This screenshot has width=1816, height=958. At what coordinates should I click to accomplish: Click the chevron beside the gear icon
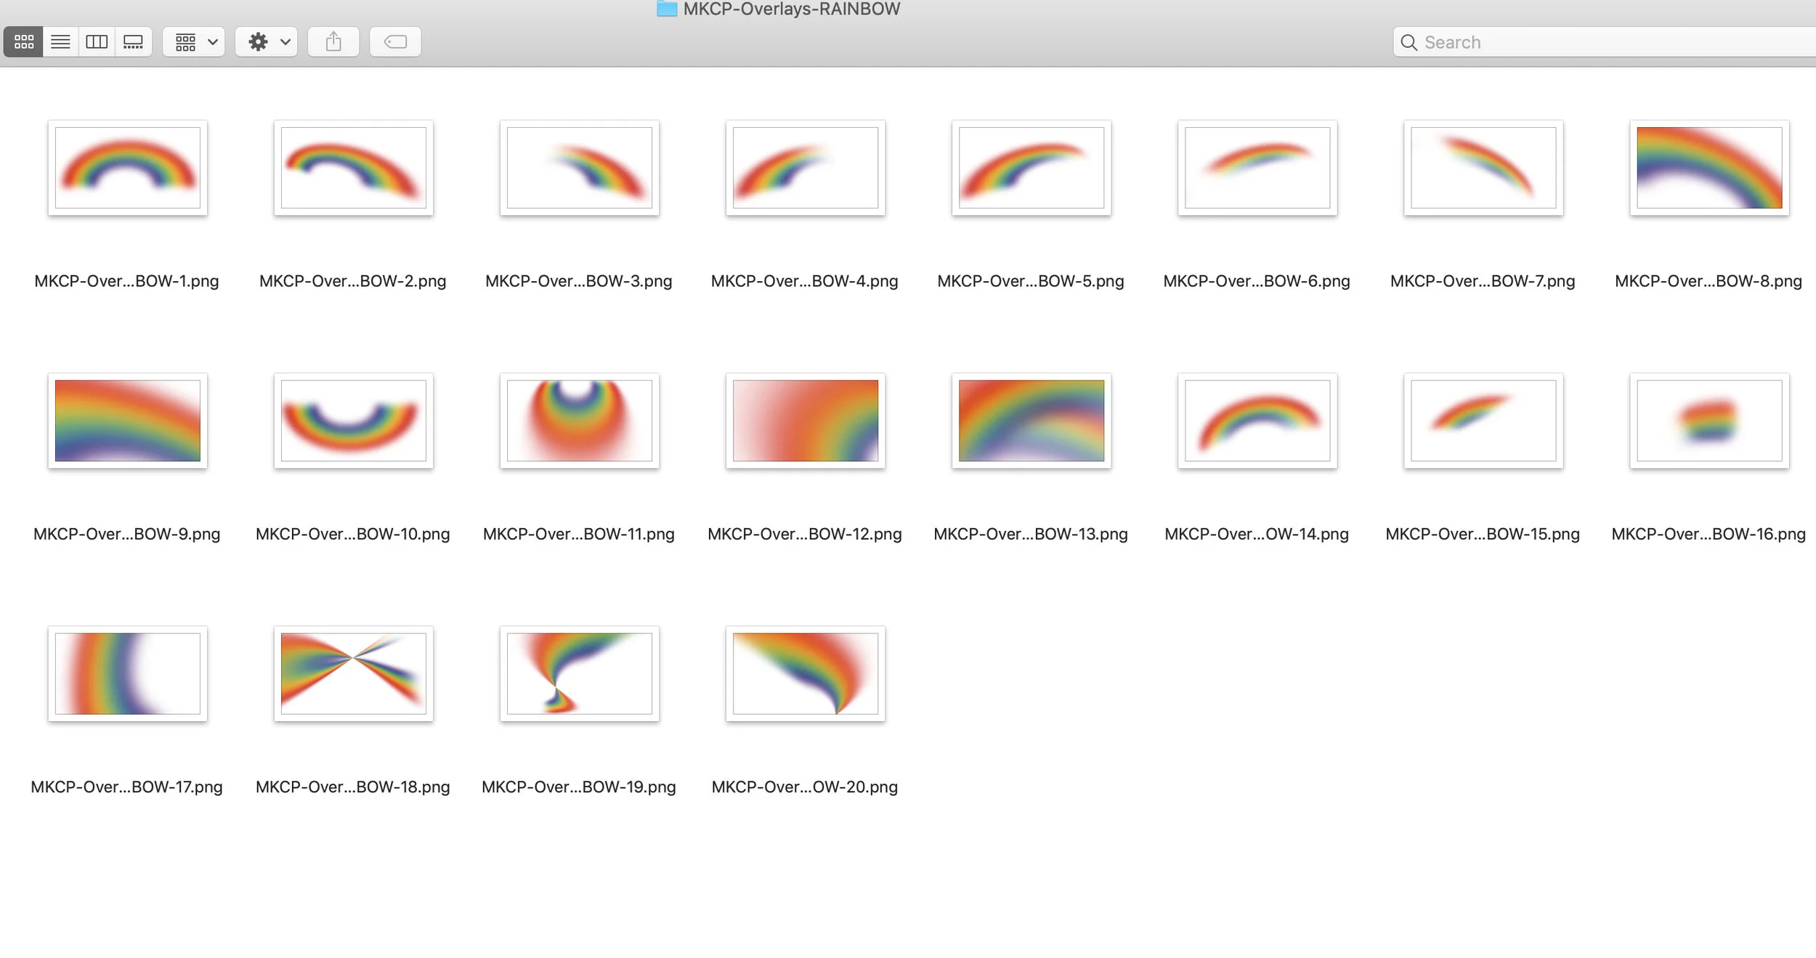coord(285,42)
